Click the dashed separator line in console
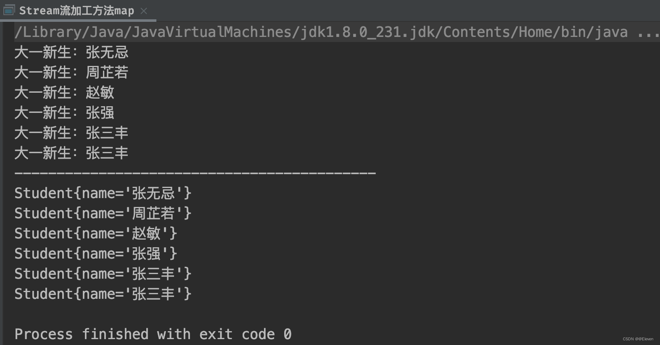This screenshot has width=660, height=345. pyautogui.click(x=193, y=172)
